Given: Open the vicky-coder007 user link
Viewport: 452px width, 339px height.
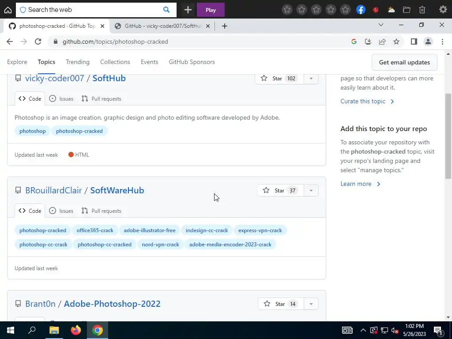Looking at the screenshot, I should point(54,78).
